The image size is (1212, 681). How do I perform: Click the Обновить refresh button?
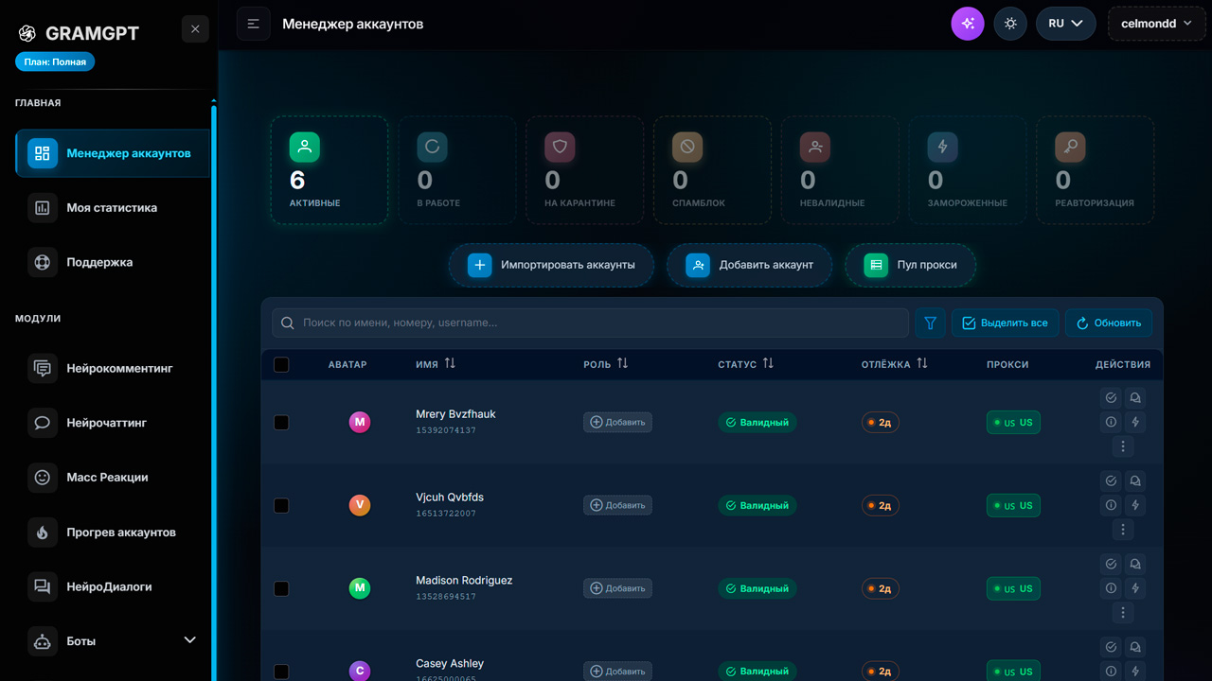point(1109,323)
